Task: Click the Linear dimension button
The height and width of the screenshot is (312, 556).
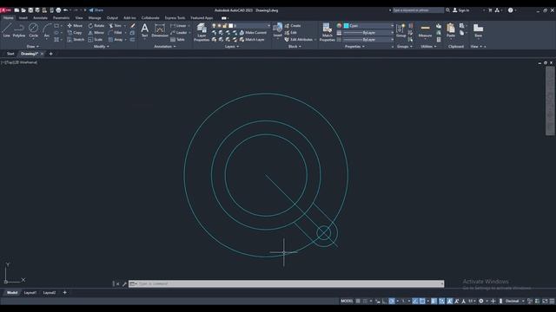Action: tap(178, 26)
